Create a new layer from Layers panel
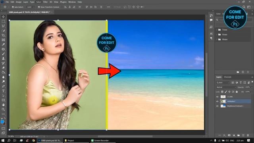This screenshot has height=143, width=254. pos(243,135)
